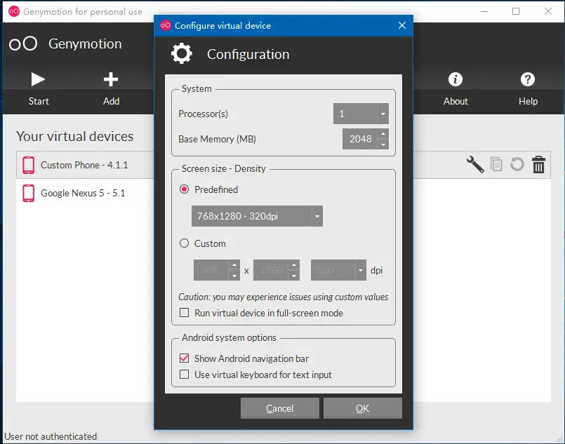The width and height of the screenshot is (565, 444).
Task: Click the Start play icon in Genymotion toolbar
Action: (x=38, y=79)
